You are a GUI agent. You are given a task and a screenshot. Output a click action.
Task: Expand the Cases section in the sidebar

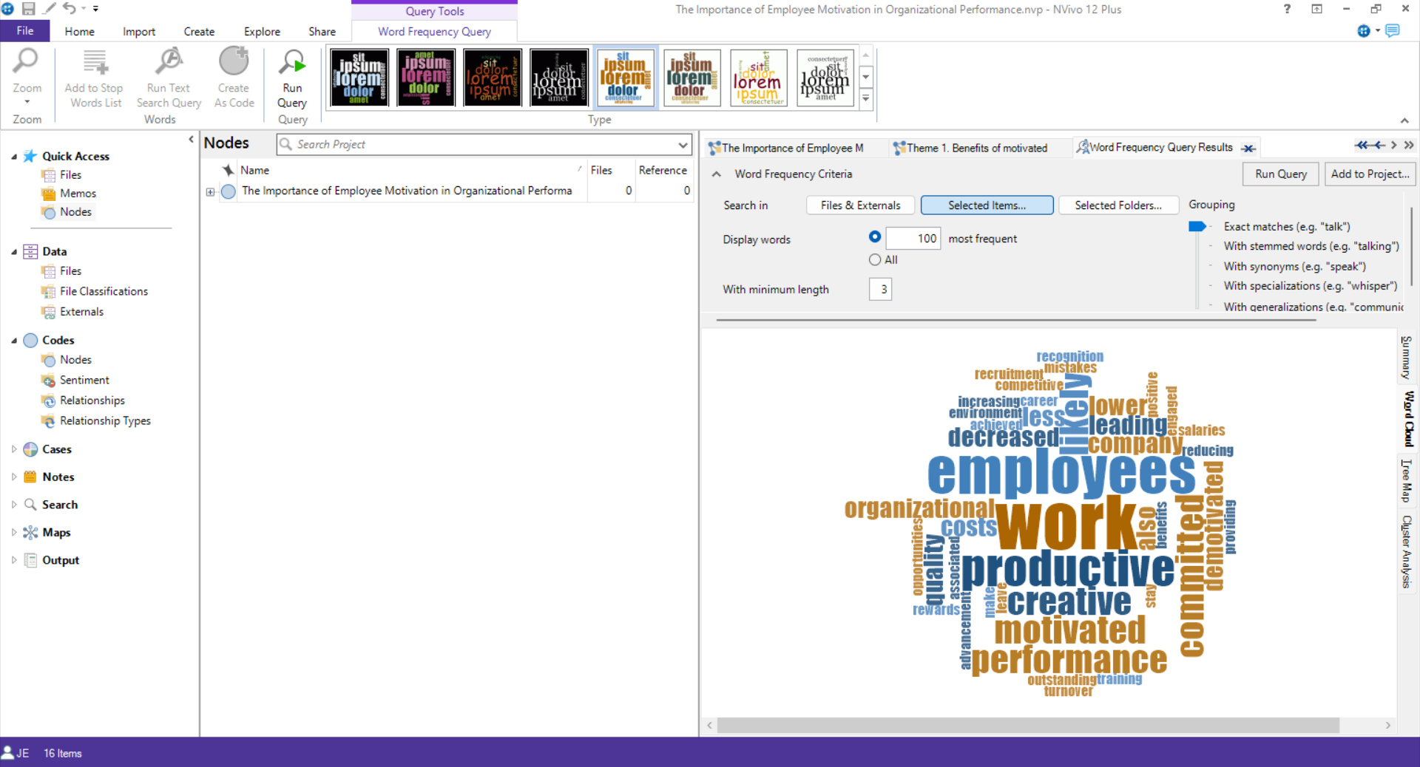tap(13, 449)
